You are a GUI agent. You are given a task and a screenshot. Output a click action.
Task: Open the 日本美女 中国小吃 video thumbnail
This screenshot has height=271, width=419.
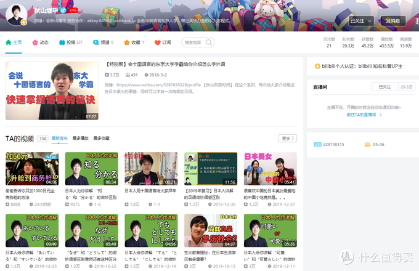click(x=271, y=169)
